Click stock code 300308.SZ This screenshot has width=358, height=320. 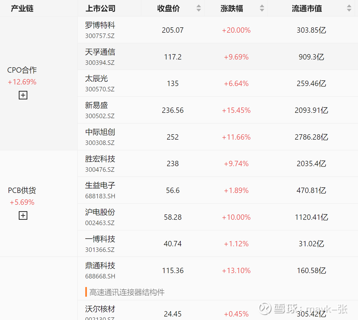100,143
